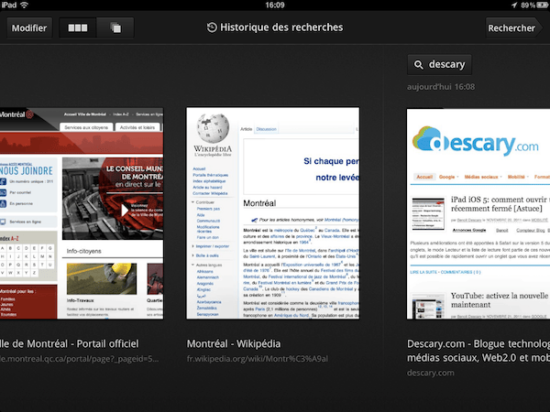Click the magnifier icon beside descary

pos(419,65)
